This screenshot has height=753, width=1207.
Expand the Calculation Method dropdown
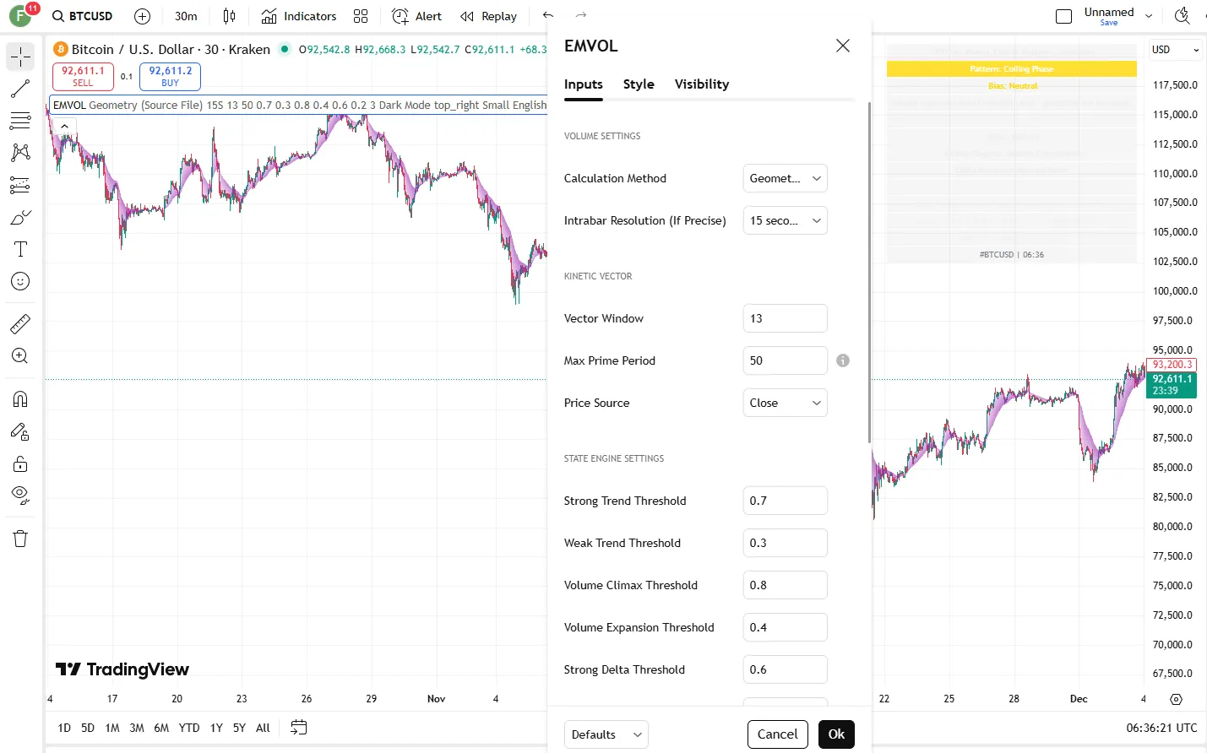pos(785,178)
